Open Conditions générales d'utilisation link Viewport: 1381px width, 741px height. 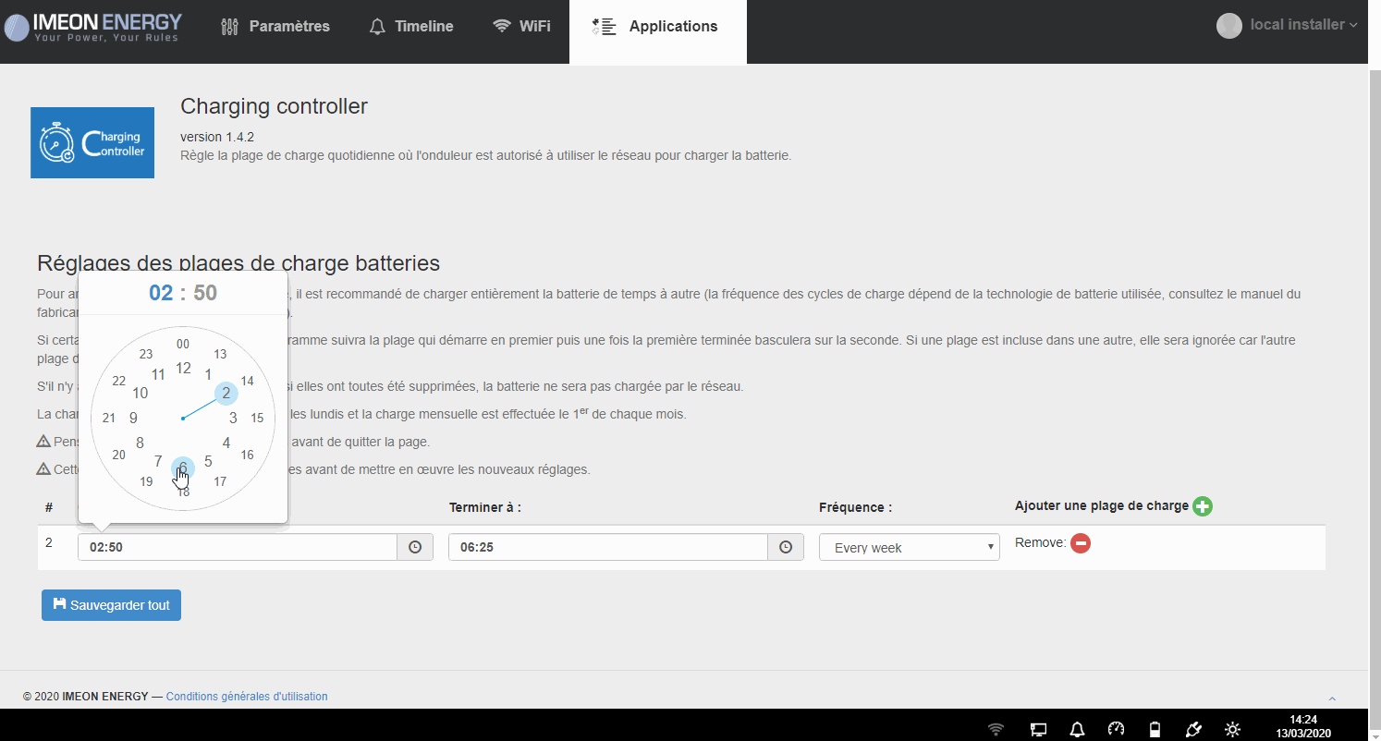(x=246, y=697)
